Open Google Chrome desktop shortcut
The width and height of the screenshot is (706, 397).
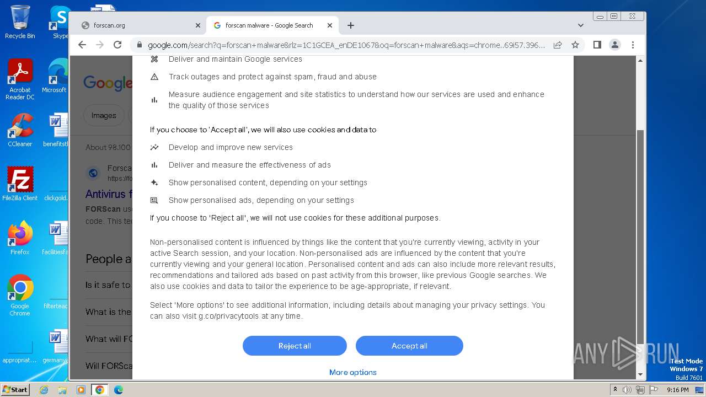[x=20, y=296]
